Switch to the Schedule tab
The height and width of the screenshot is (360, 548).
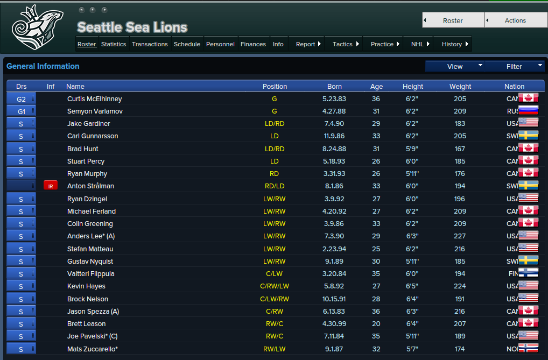[x=187, y=44]
